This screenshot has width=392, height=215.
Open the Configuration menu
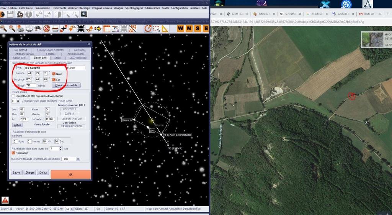click(179, 8)
